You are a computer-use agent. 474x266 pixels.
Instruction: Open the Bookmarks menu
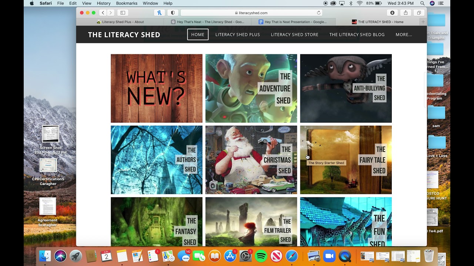pyautogui.click(x=127, y=3)
